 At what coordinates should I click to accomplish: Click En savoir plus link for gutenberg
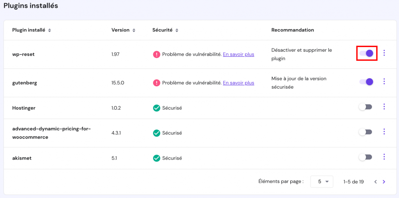pyautogui.click(x=238, y=83)
